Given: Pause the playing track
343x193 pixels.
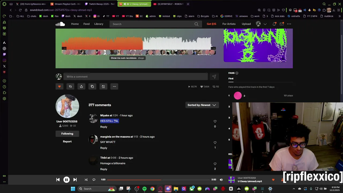Looking at the screenshot, I should 66,180.
